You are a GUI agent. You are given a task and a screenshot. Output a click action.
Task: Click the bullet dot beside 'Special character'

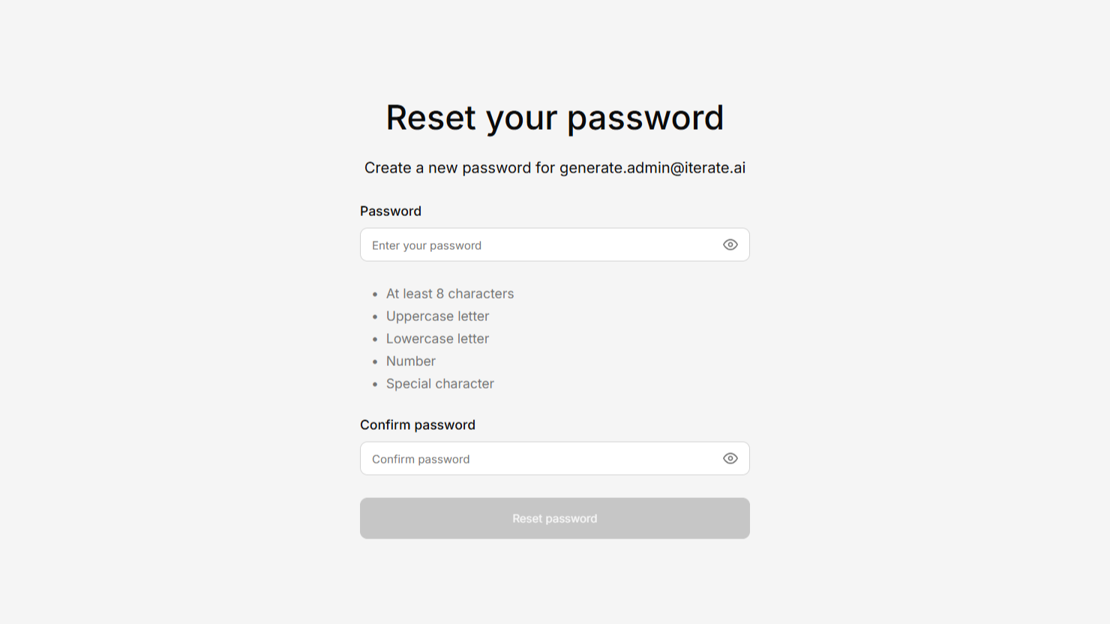(x=375, y=385)
